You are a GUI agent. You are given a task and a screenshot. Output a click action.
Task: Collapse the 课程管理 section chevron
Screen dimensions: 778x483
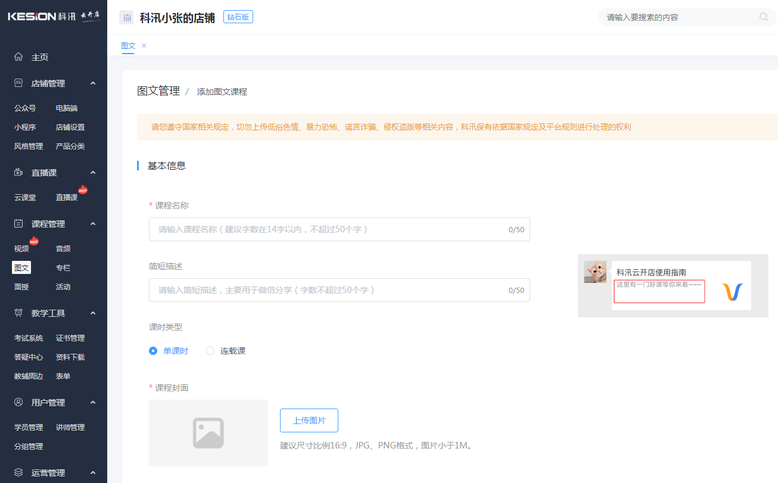click(x=92, y=223)
